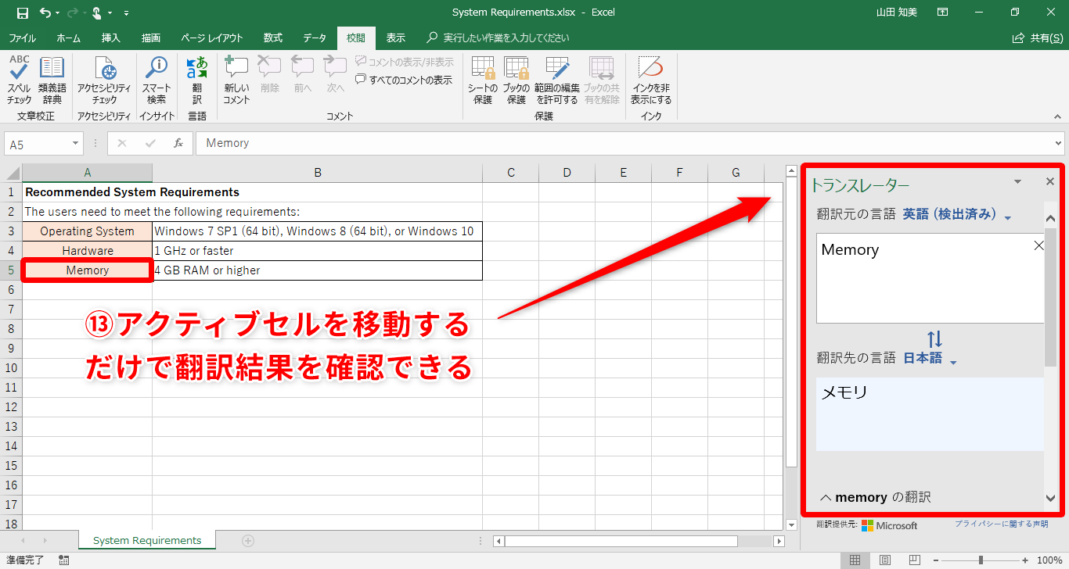Click the Translate (翻訳) ribbon icon
This screenshot has width=1069, height=569.
tap(197, 80)
